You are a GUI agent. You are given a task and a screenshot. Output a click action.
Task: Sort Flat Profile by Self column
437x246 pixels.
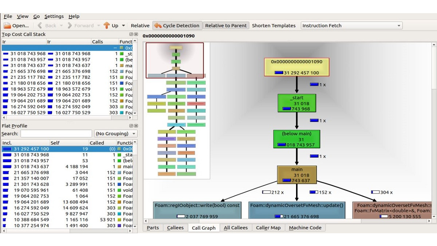pos(69,143)
